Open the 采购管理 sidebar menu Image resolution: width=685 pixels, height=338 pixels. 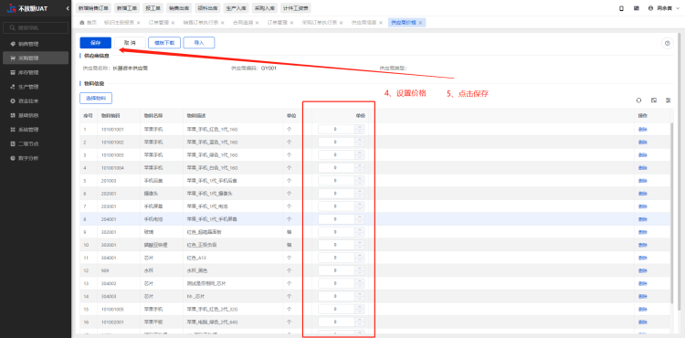pyautogui.click(x=36, y=58)
